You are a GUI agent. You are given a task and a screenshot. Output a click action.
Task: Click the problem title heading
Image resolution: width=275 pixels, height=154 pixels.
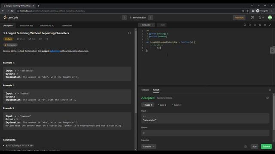[x=36, y=33]
